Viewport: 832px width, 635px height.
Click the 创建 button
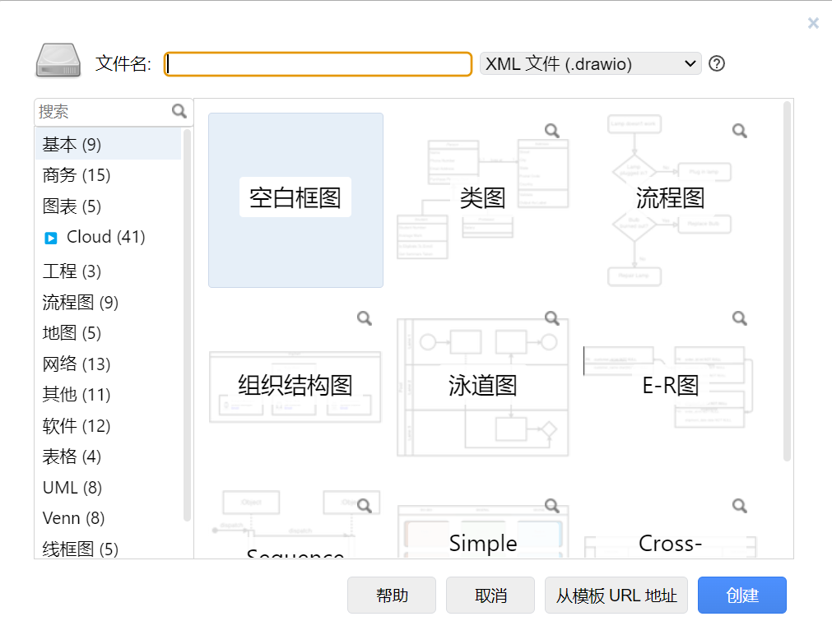(741, 596)
